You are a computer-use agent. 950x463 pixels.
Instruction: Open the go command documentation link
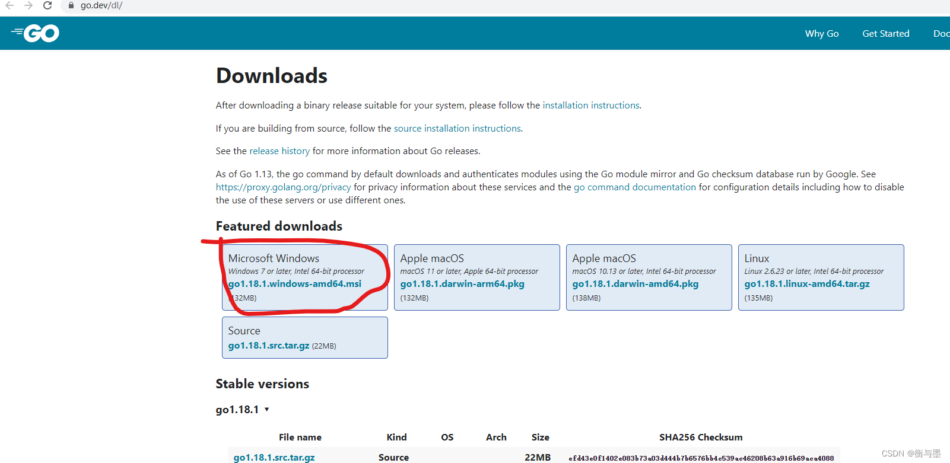[x=635, y=187]
